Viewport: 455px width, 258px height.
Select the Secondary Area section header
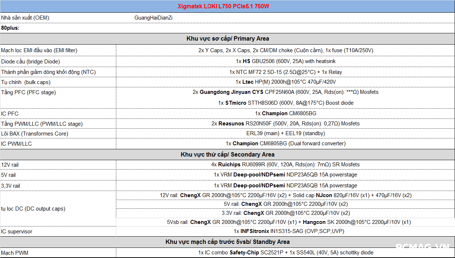pos(227,154)
